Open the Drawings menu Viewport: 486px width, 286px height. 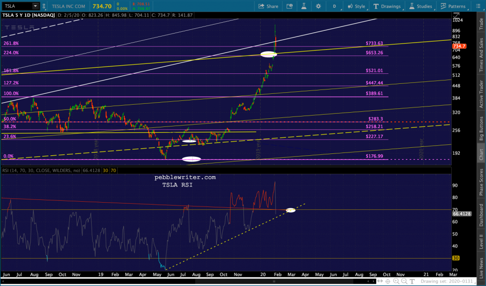387,6
